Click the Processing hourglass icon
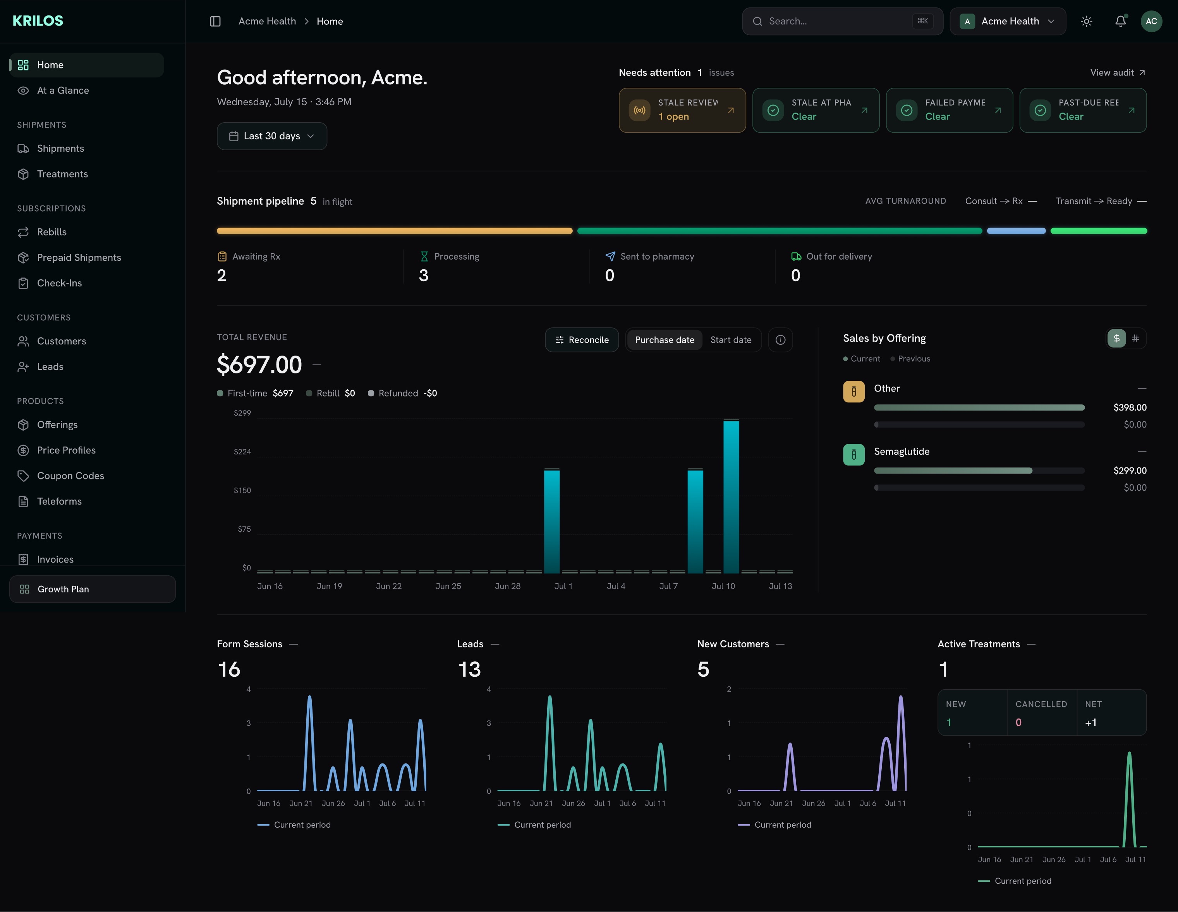Image resolution: width=1178 pixels, height=912 pixels. (424, 257)
